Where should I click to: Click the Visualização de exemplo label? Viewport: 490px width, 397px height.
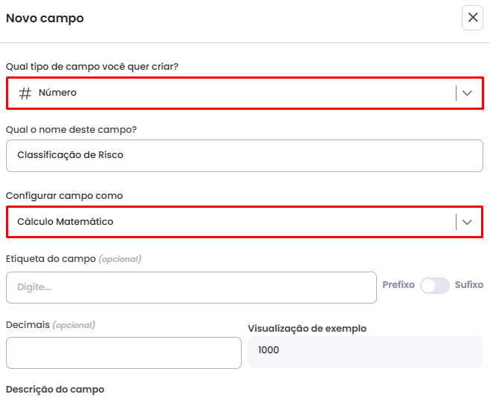click(x=307, y=329)
